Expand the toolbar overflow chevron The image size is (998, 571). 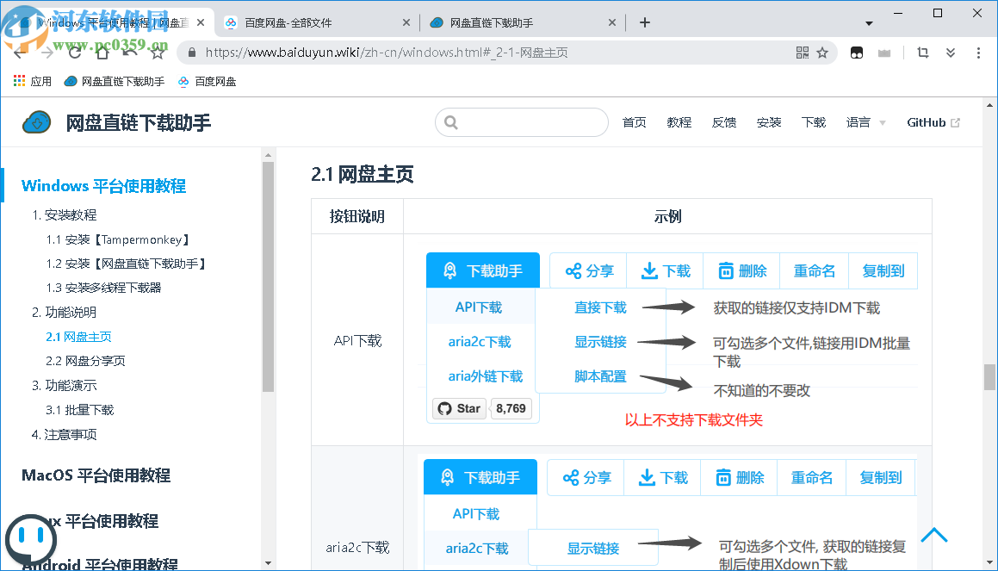pyautogui.click(x=950, y=53)
